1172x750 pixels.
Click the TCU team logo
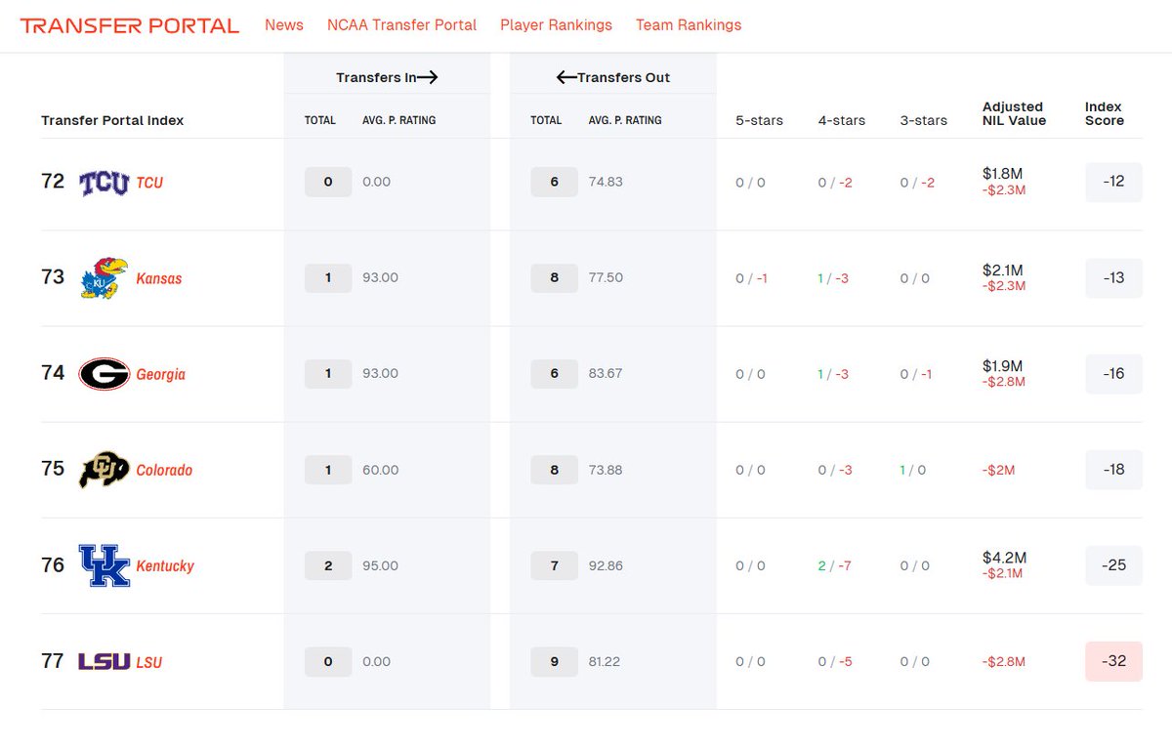coord(104,183)
